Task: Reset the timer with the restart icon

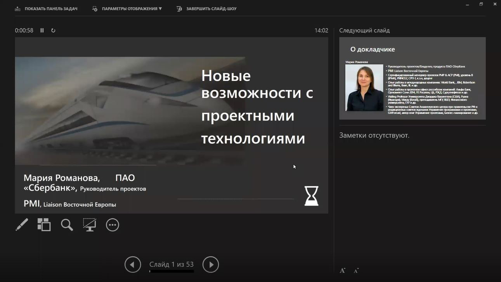Action: coord(53,30)
